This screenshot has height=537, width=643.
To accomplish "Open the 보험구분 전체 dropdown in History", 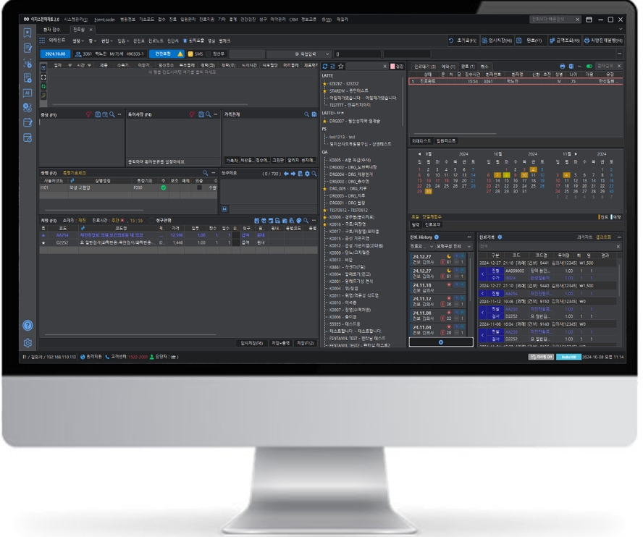I will coord(454,246).
